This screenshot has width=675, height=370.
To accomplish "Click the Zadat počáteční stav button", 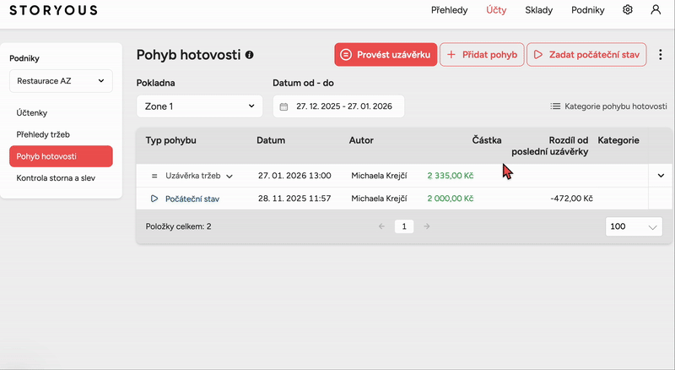I will [x=586, y=55].
